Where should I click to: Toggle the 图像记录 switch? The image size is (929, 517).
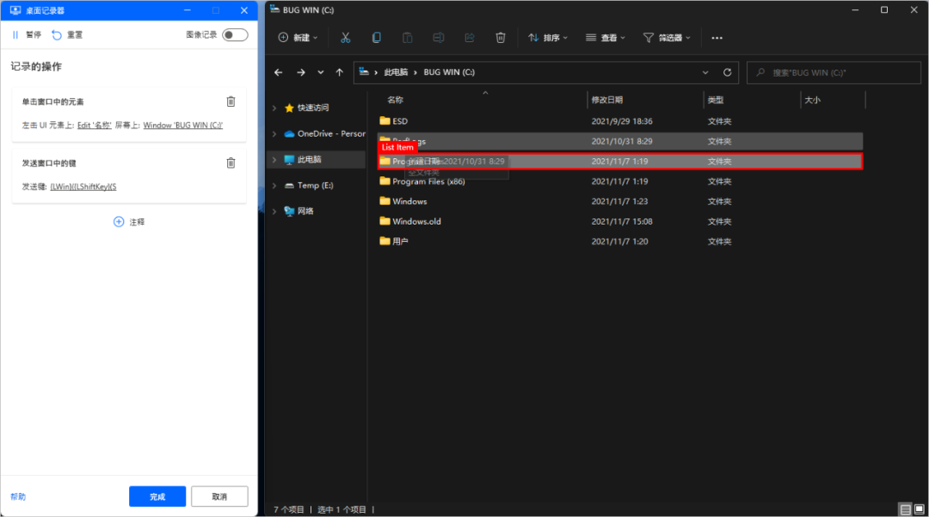pyautogui.click(x=234, y=35)
